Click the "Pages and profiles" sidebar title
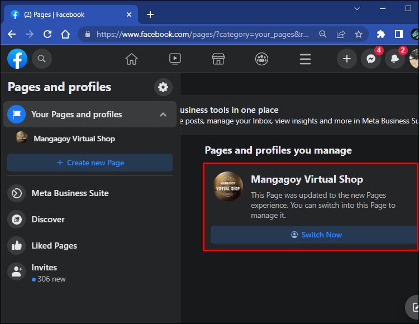Viewport: 419px width, 324px height. click(59, 87)
